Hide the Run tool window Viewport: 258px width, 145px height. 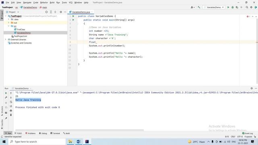click(x=256, y=88)
